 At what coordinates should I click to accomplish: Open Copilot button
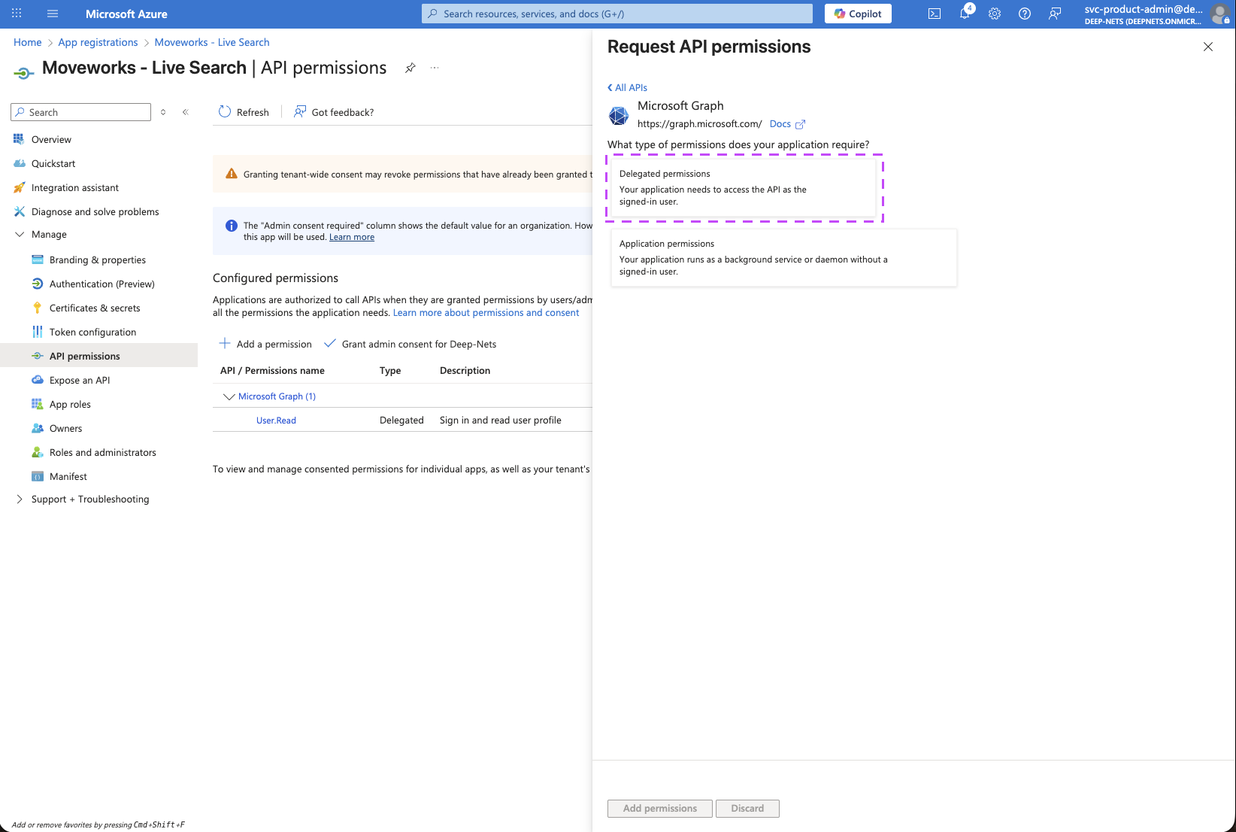point(858,14)
